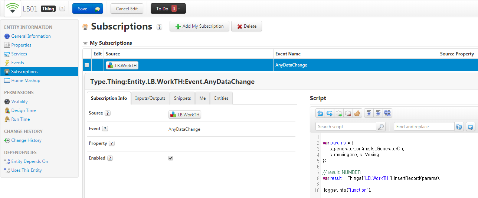The height and width of the screenshot is (198, 478).
Task: Click the undo arrow in script toolbar
Action: click(320, 113)
